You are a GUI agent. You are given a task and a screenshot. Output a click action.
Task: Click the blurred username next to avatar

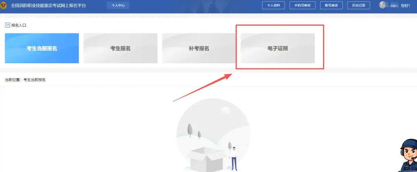pos(393,5)
